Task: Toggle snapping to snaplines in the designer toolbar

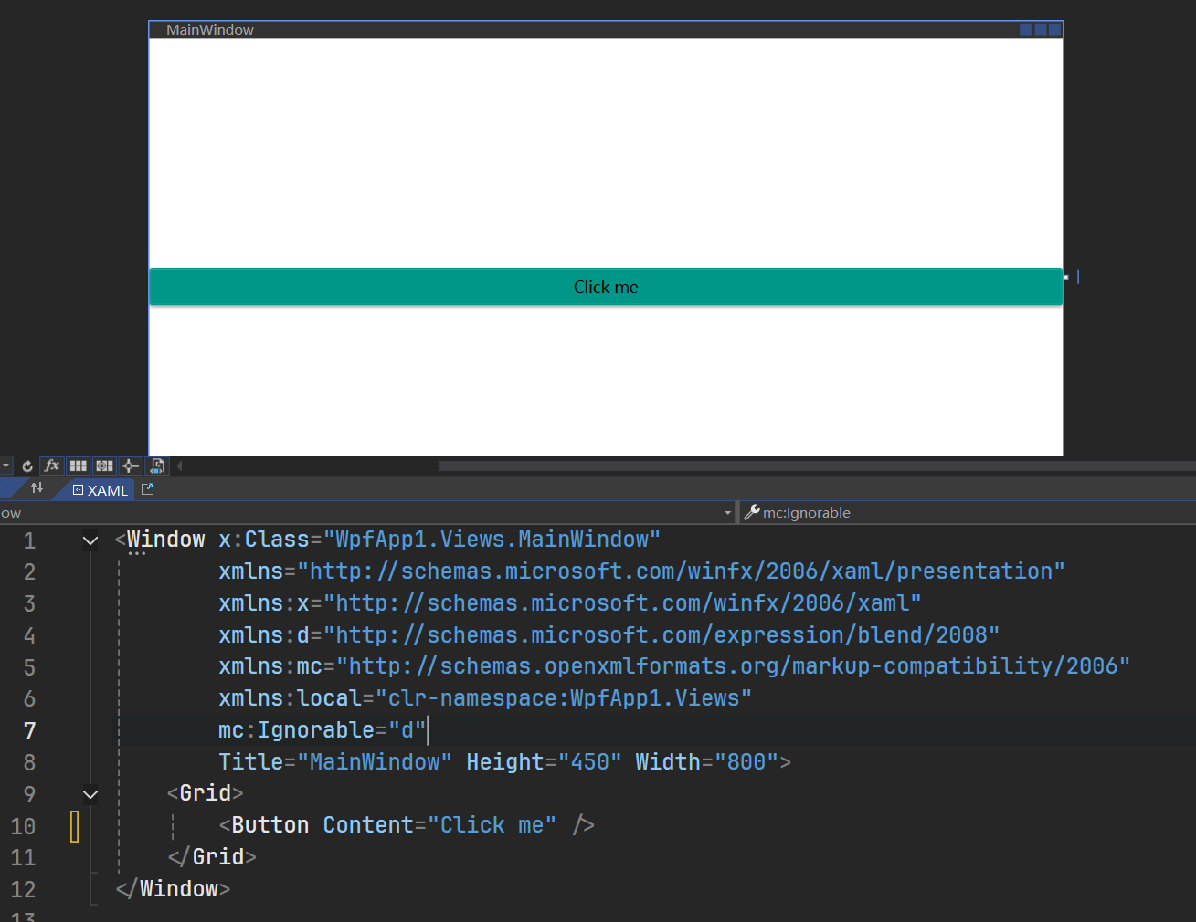Action: (130, 466)
